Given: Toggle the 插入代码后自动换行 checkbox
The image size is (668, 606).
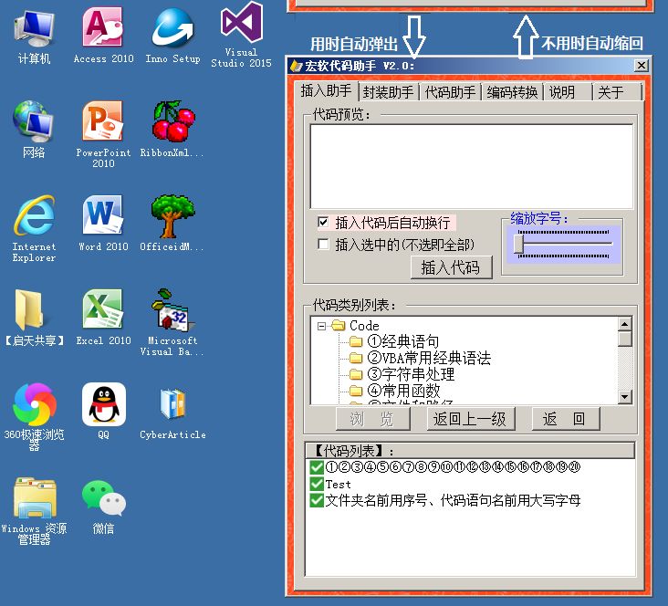Looking at the screenshot, I should [x=323, y=222].
